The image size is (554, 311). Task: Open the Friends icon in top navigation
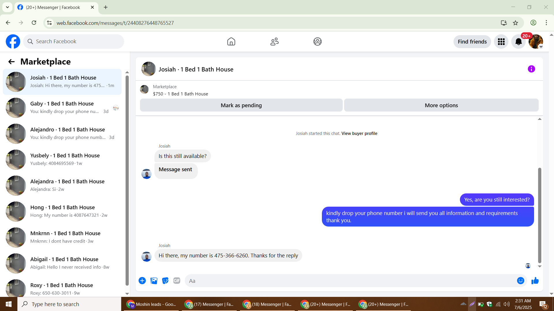pyautogui.click(x=275, y=42)
